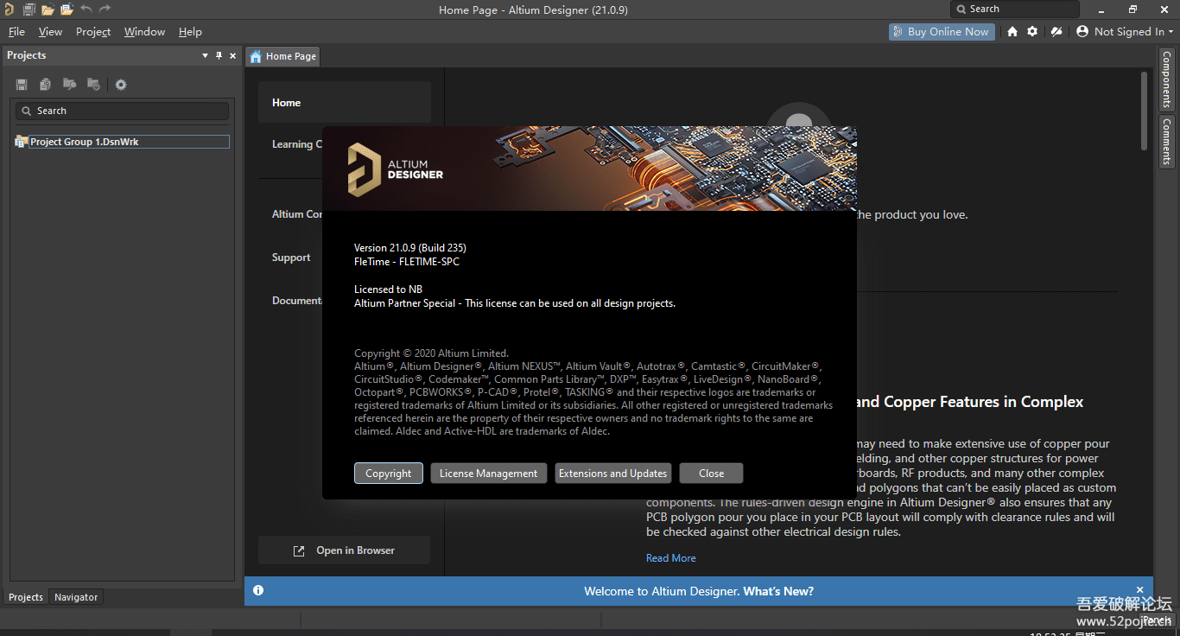Follow the Read More link
Screen dimensions: 1180x636
670,558
